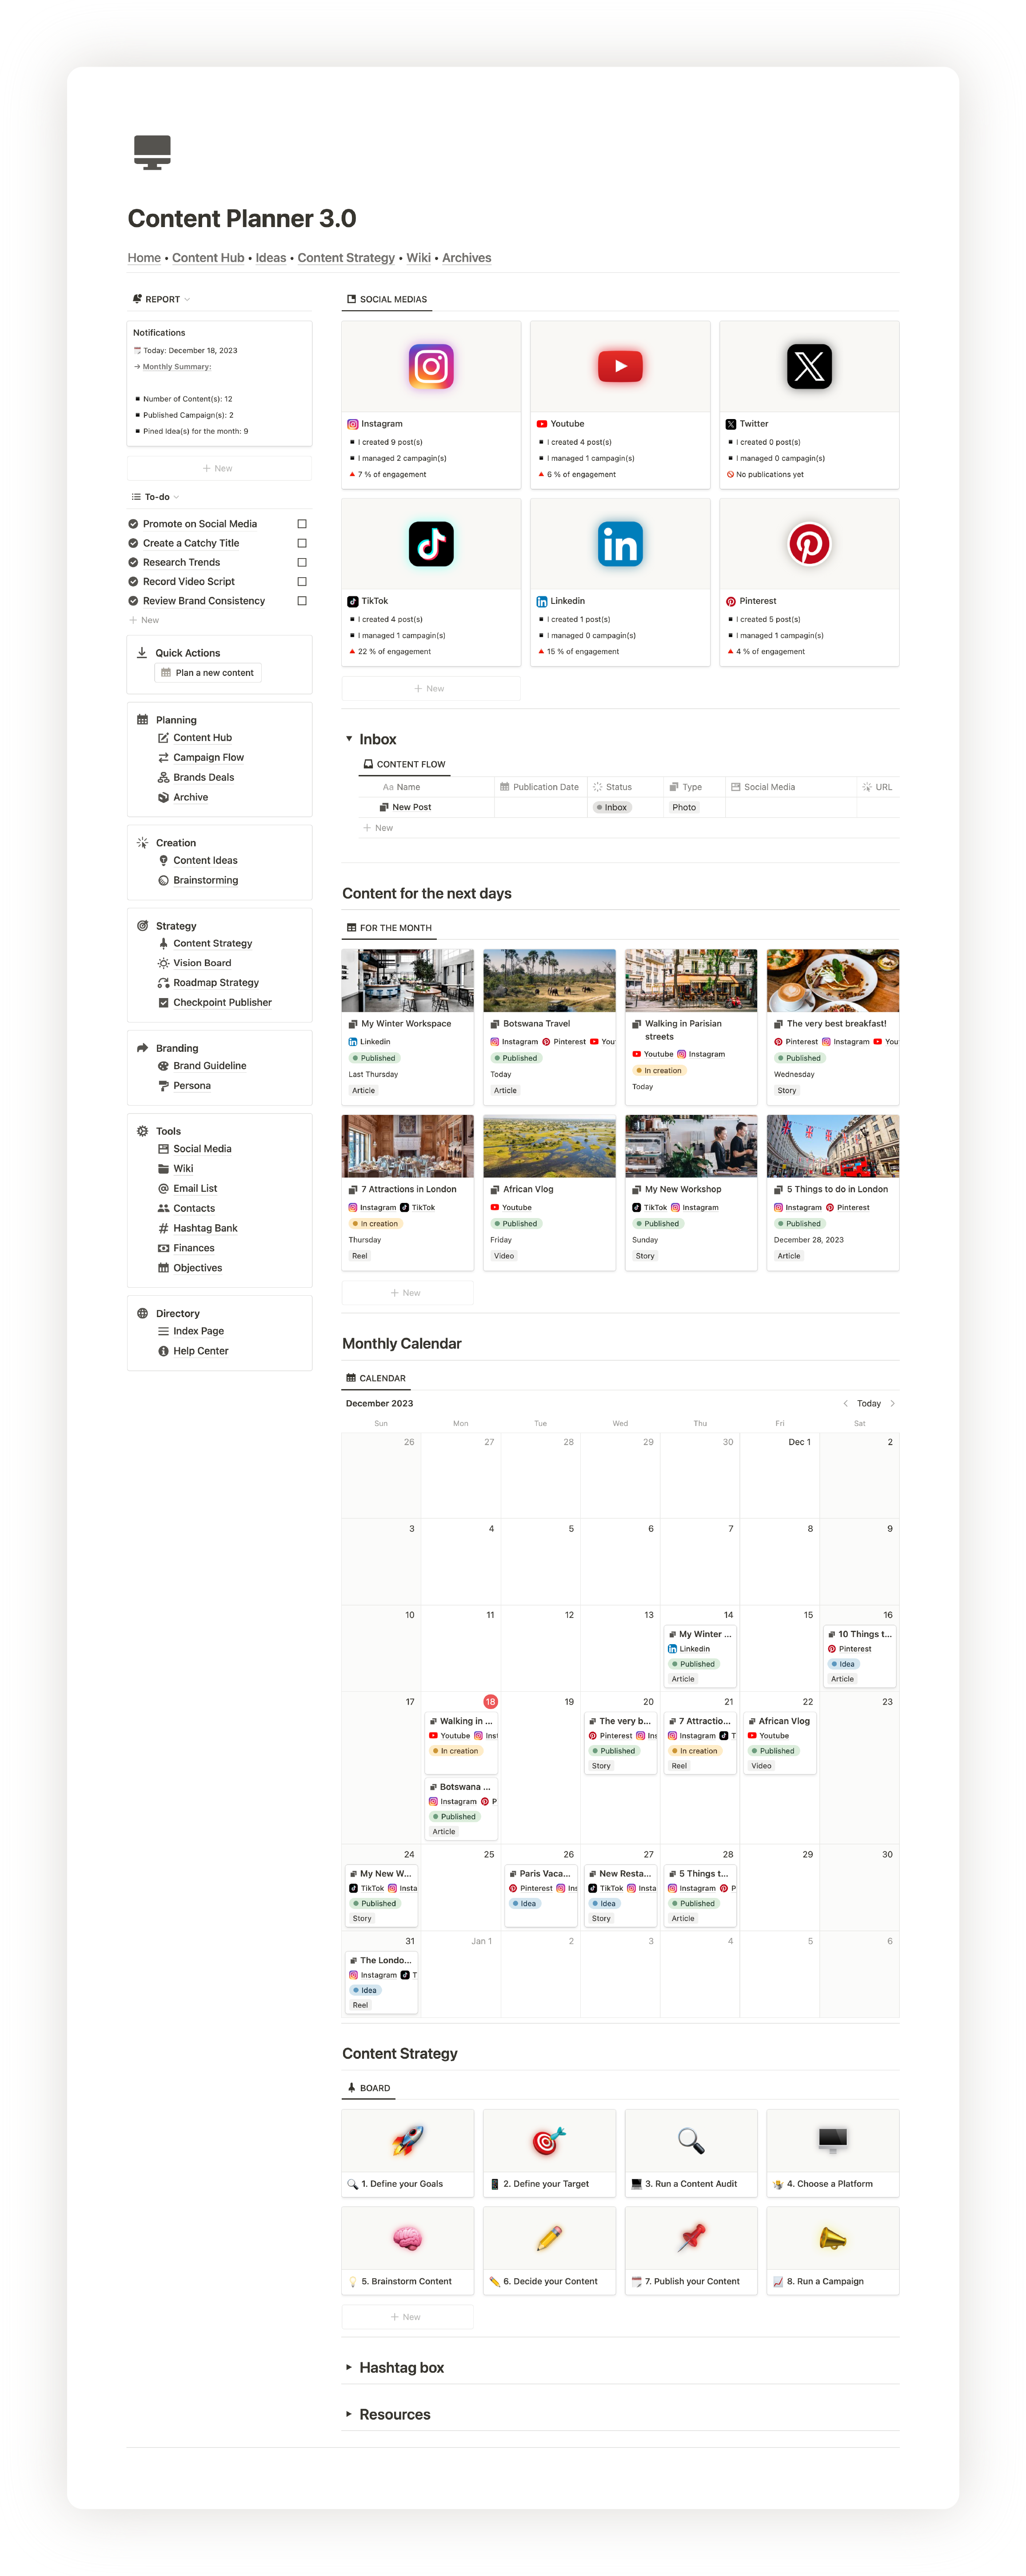
Task: Open the Home link in top navigation
Action: [x=144, y=258]
